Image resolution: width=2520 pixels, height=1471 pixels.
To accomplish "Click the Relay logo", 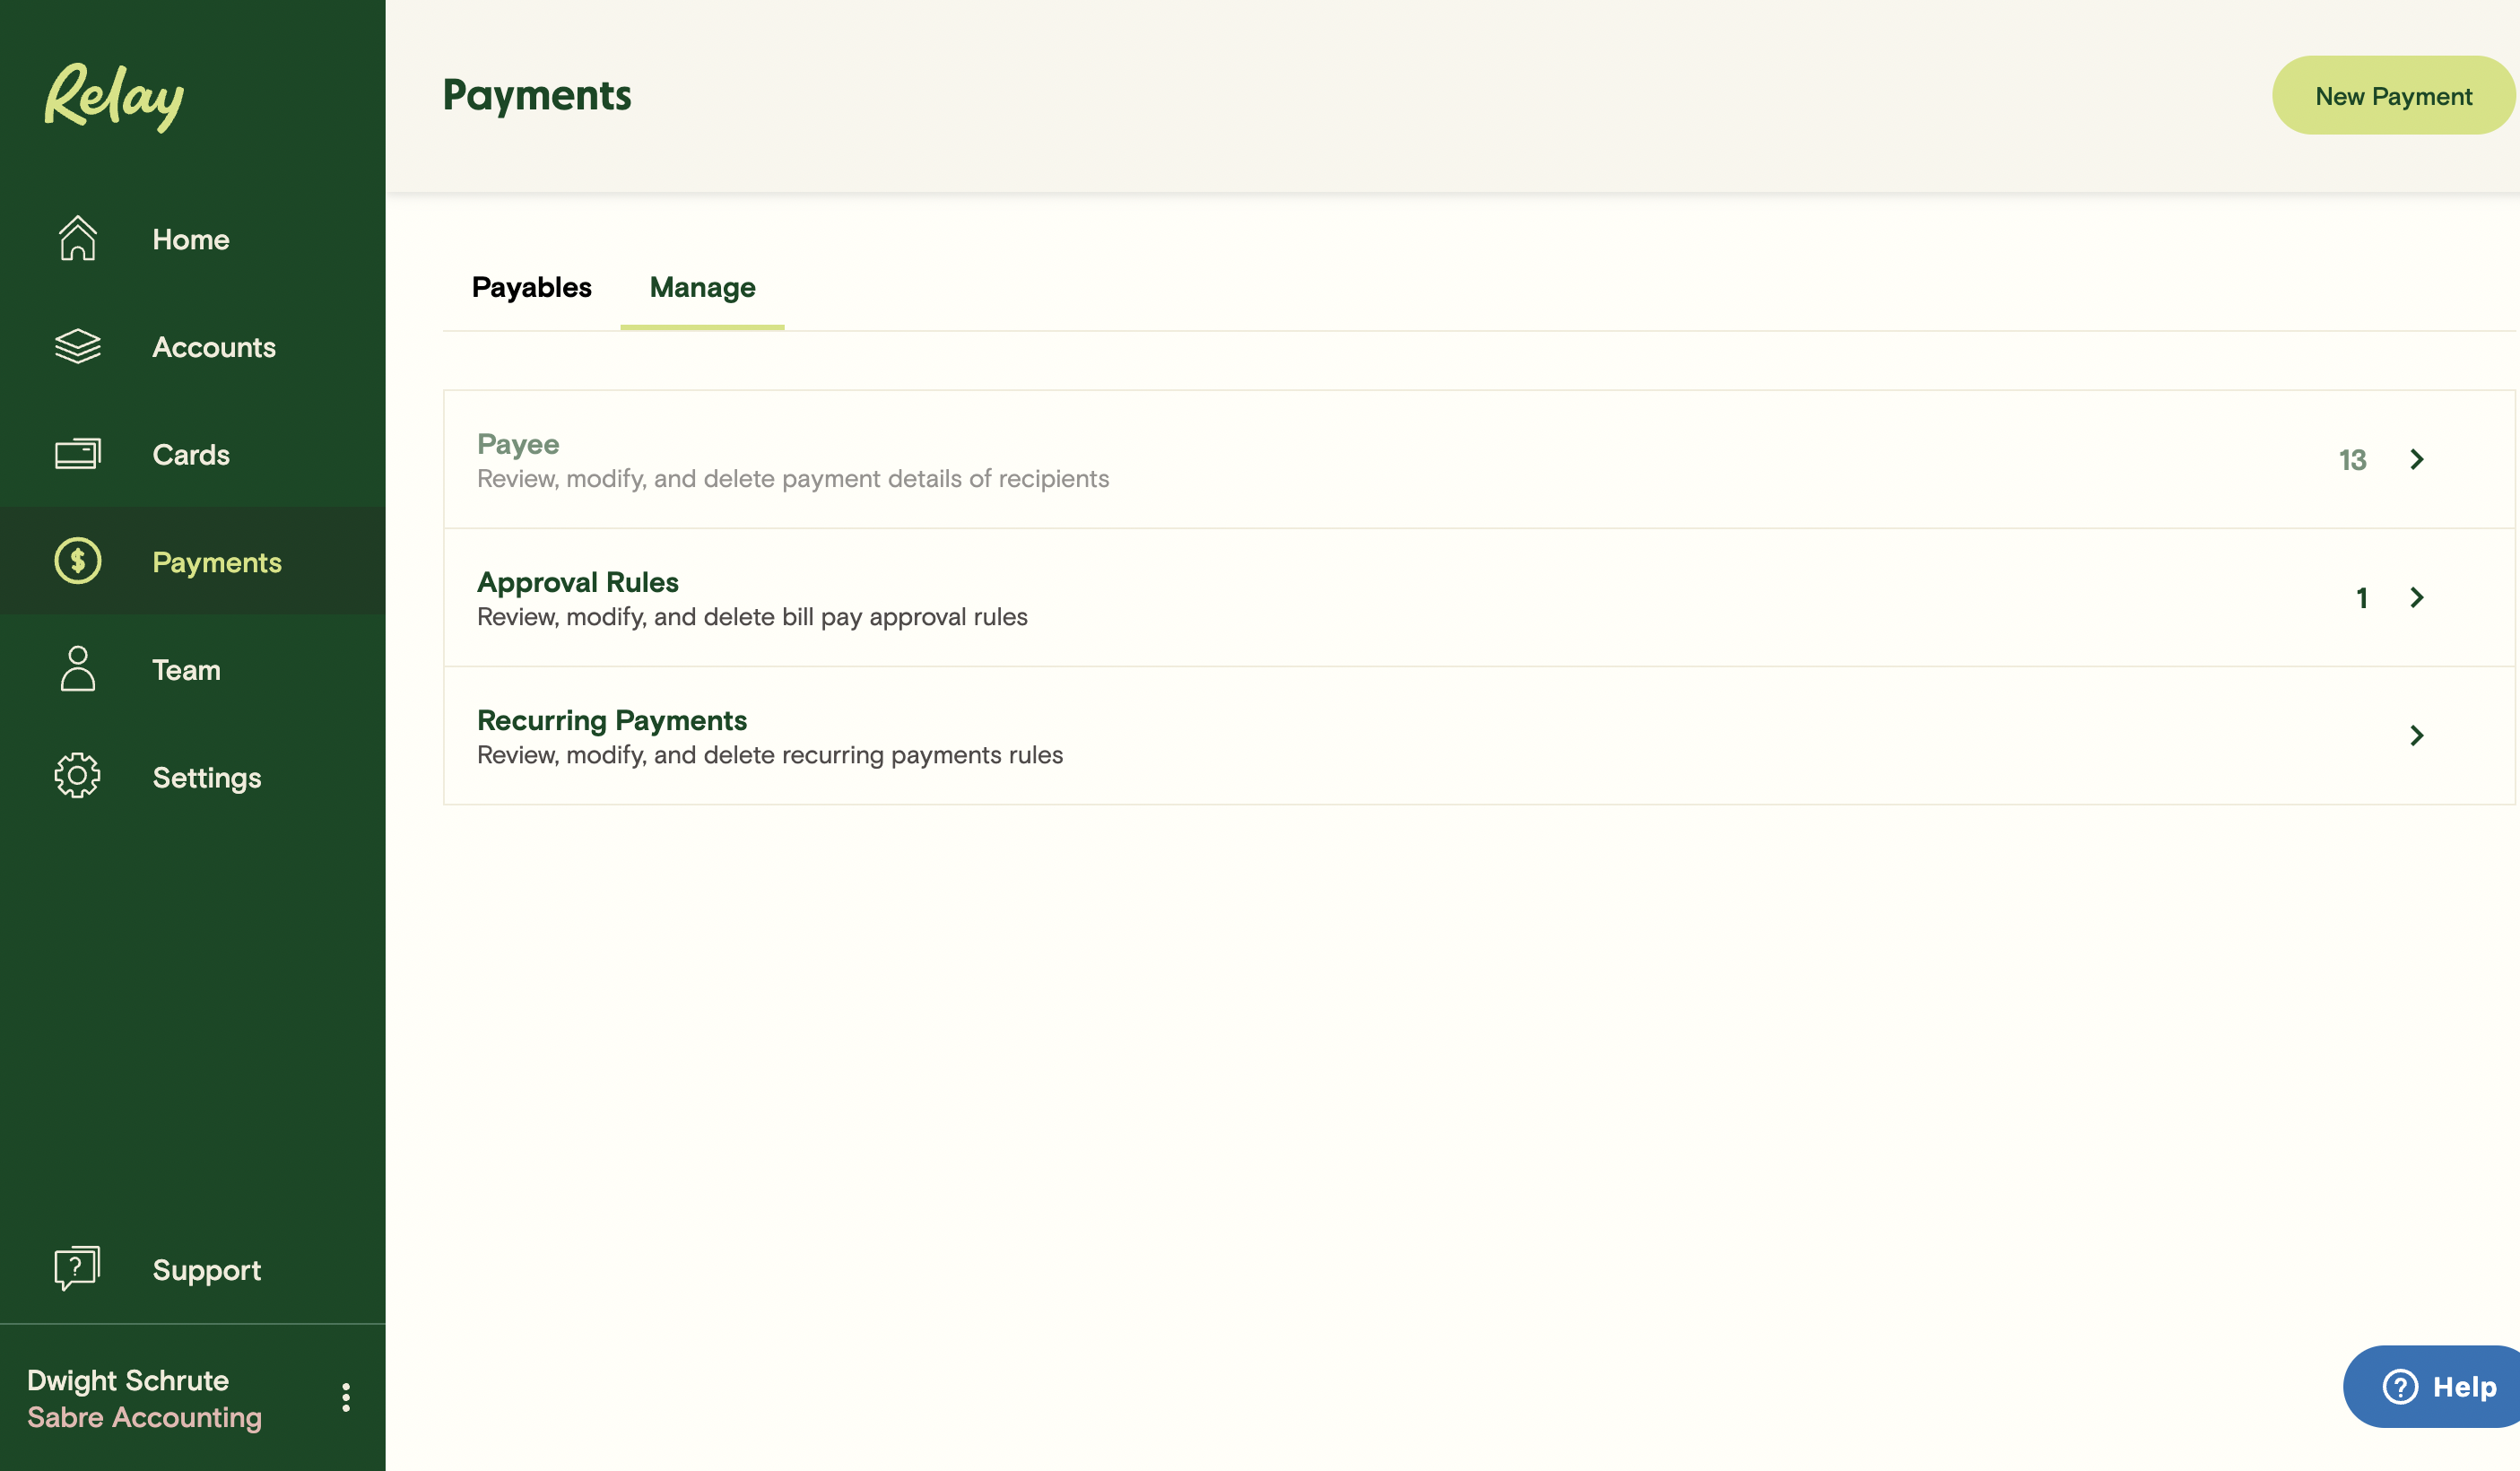I will pos(114,97).
